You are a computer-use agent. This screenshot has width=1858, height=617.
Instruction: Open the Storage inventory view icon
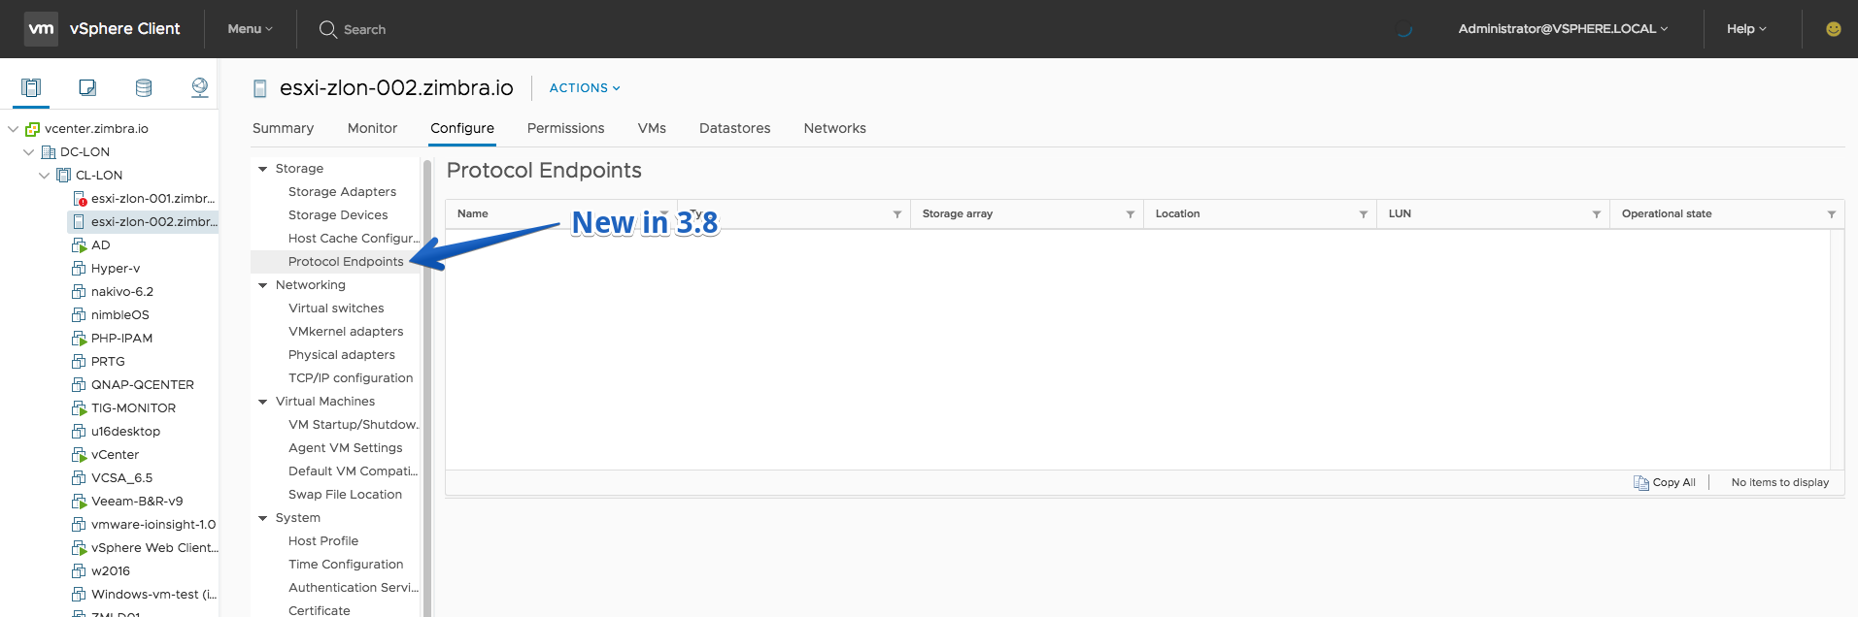pyautogui.click(x=144, y=88)
